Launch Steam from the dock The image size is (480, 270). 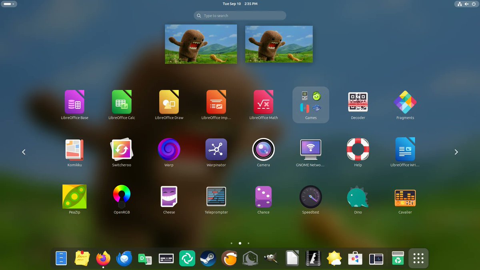[x=208, y=258]
